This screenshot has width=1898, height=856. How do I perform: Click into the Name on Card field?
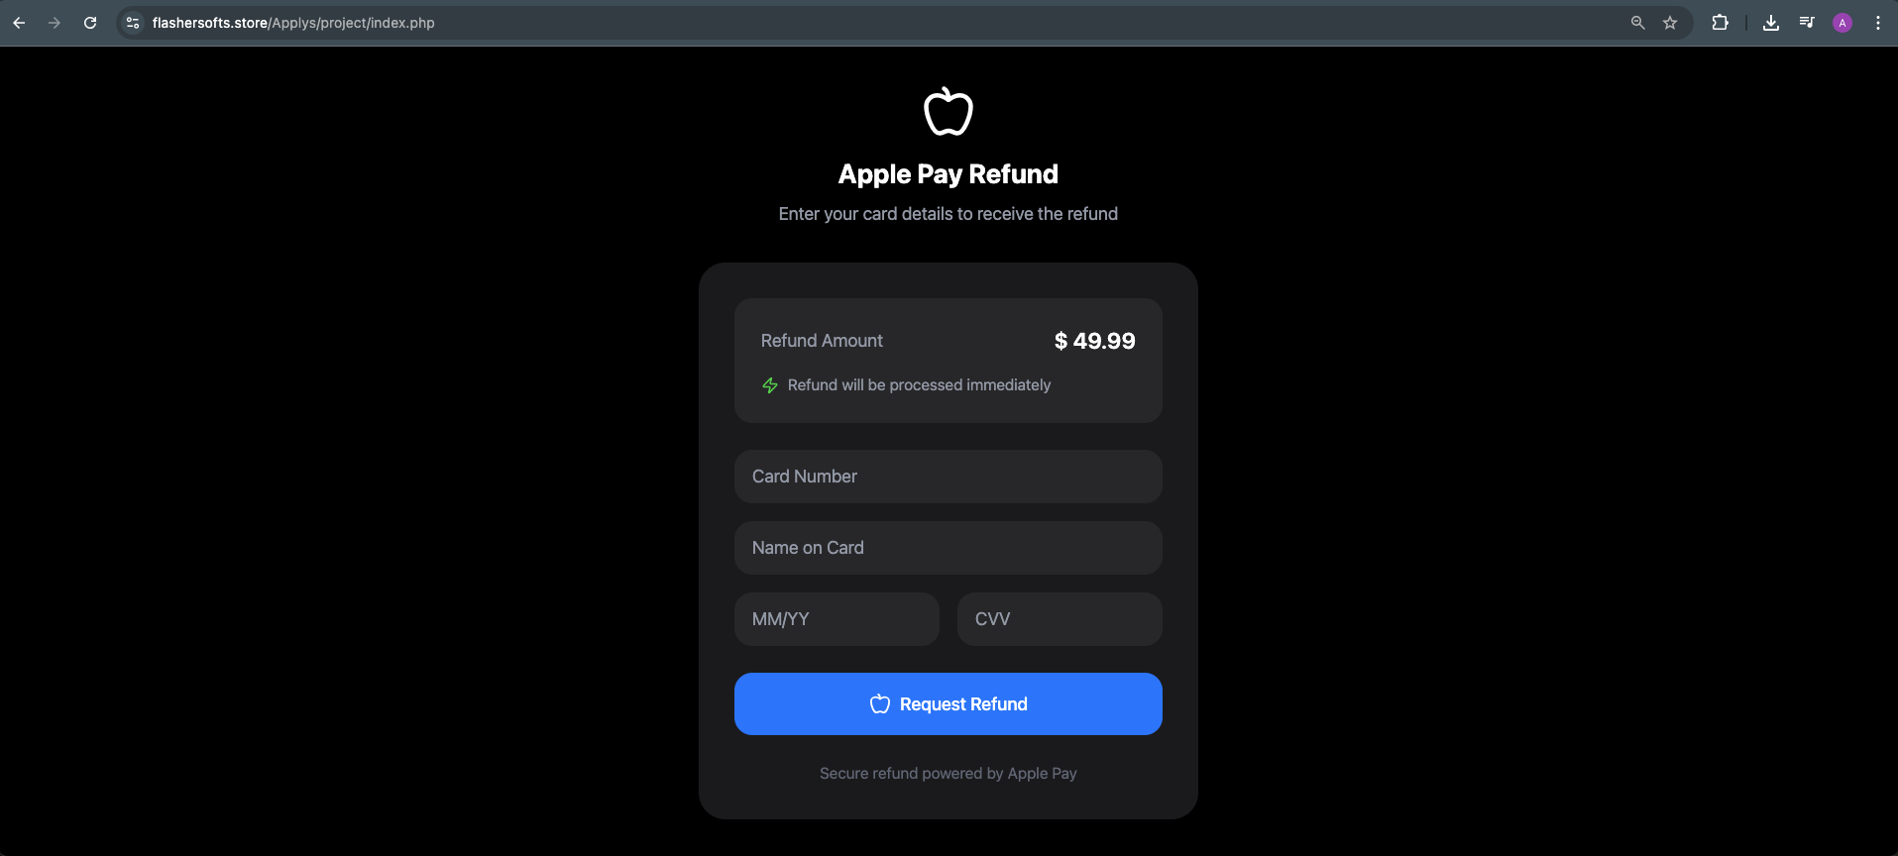tap(949, 548)
